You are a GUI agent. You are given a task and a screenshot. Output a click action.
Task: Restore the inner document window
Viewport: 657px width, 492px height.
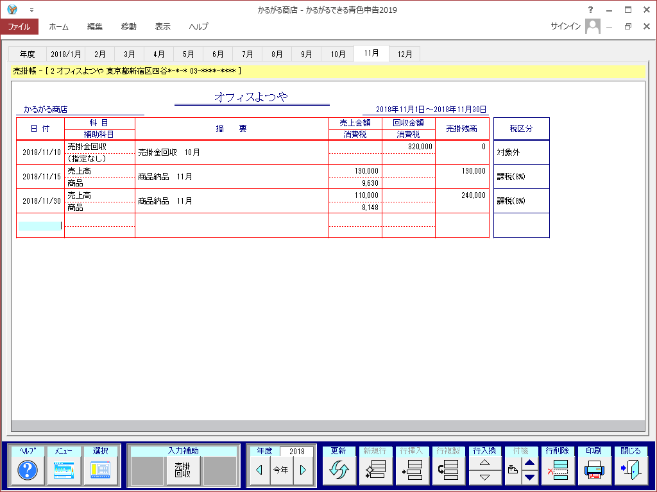627,26
